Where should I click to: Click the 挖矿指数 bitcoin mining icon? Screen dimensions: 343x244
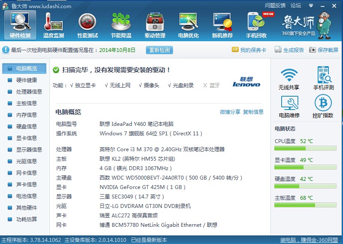coord(323,107)
